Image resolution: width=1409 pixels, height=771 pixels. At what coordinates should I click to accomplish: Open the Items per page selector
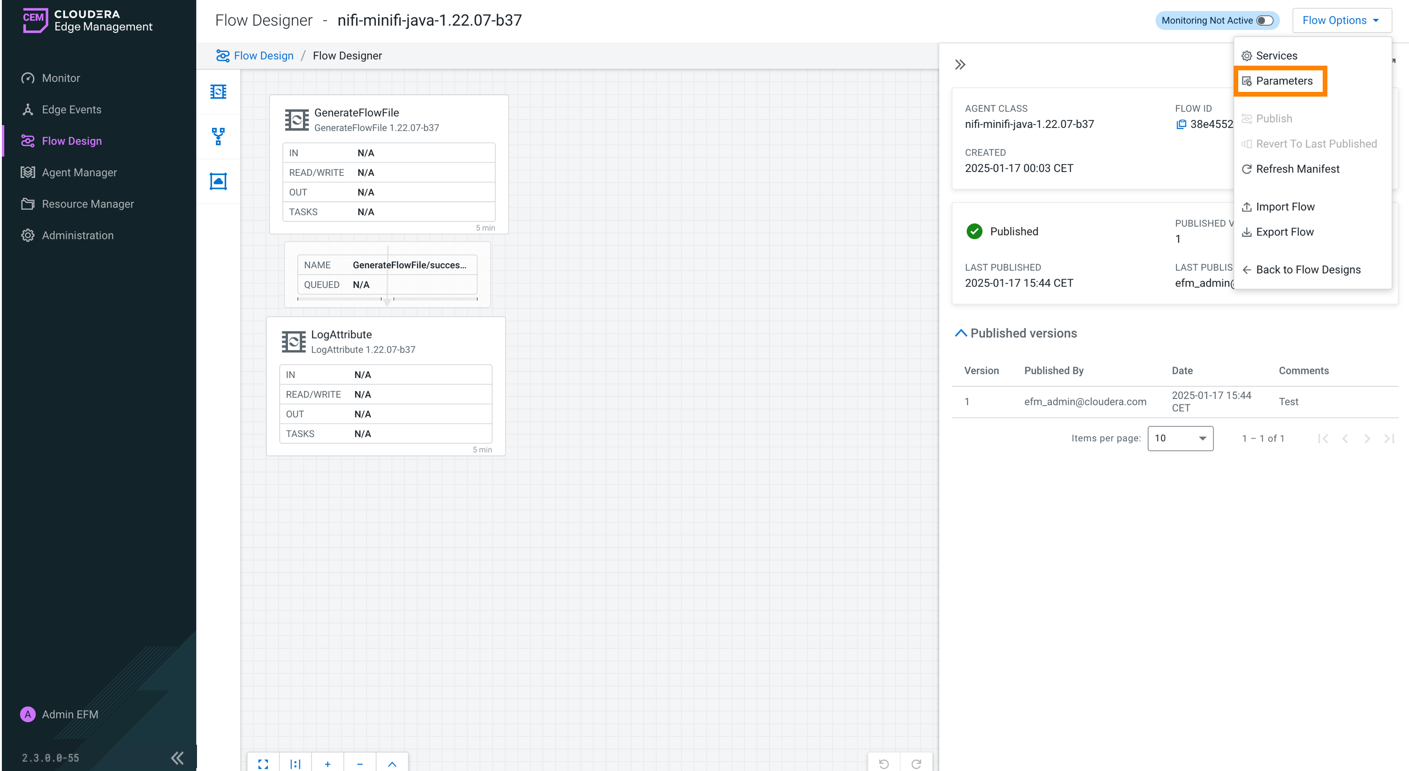point(1180,438)
